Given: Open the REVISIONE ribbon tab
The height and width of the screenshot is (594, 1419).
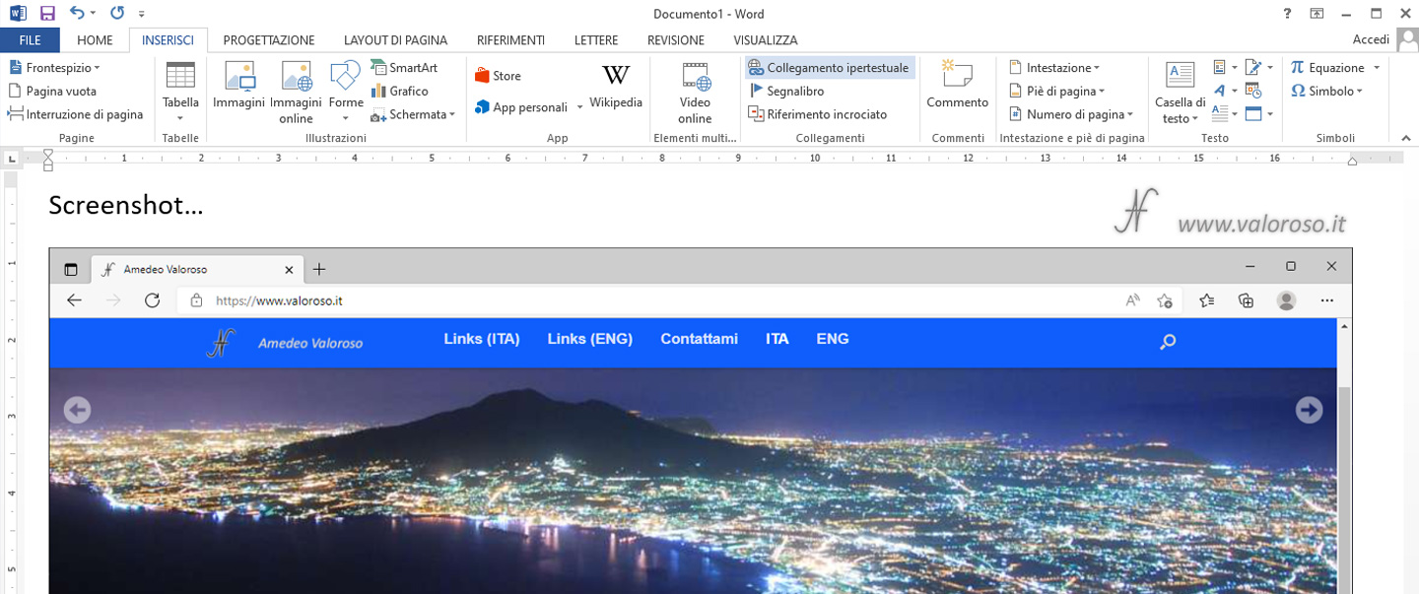Looking at the screenshot, I should pyautogui.click(x=678, y=39).
